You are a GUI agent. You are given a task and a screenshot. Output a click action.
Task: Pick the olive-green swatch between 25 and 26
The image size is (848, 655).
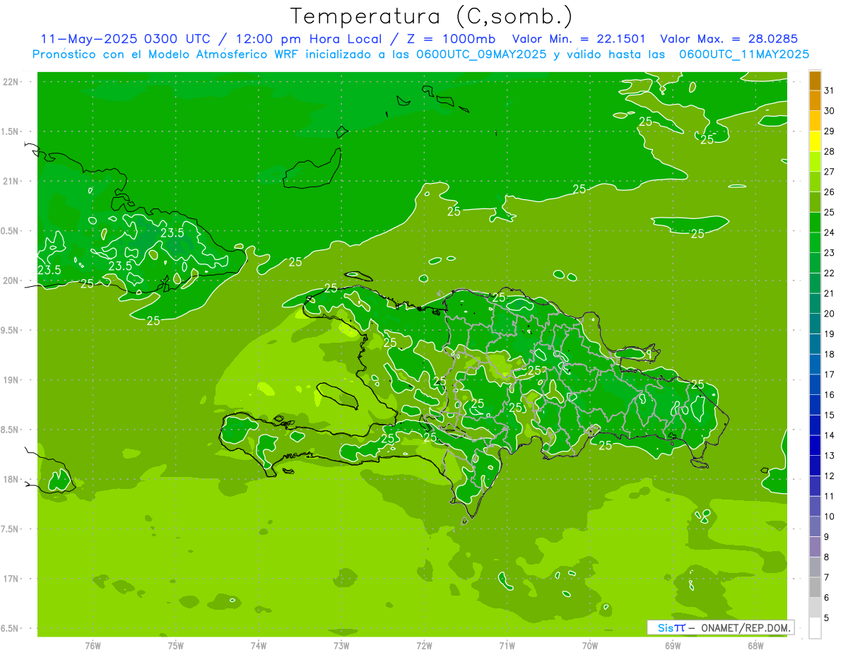(x=815, y=203)
